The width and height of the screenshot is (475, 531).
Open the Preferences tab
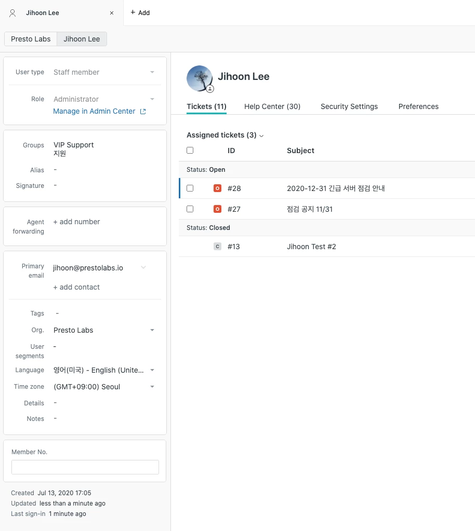coord(418,106)
